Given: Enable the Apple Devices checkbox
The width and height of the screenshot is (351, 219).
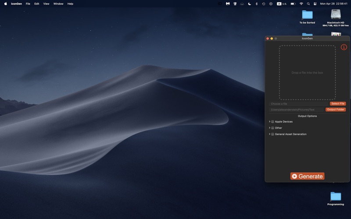Looking at the screenshot, I should click(272, 122).
